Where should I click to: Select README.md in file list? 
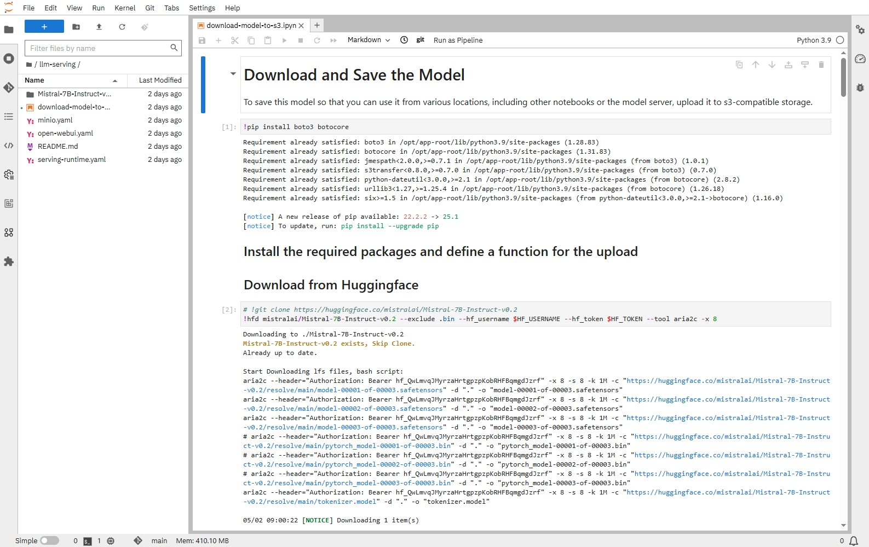point(104,147)
